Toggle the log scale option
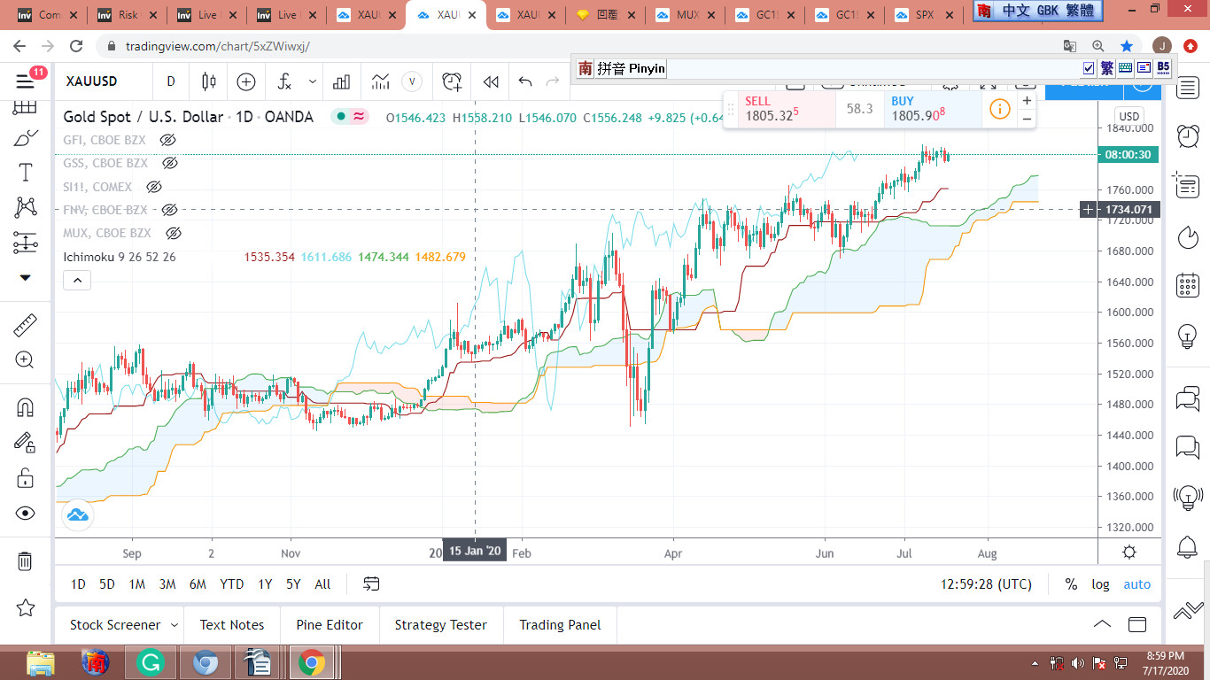 click(1100, 584)
